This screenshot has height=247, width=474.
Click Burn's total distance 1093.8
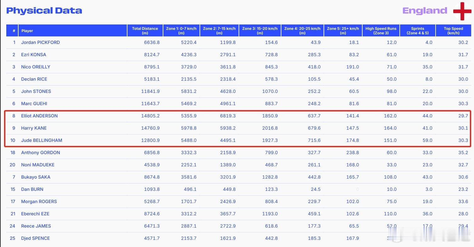click(152, 189)
